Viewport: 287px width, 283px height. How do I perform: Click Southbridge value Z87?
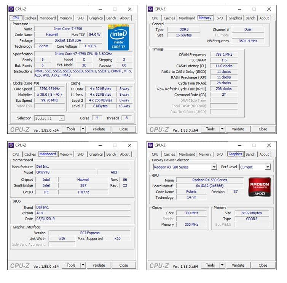[x=83, y=185]
